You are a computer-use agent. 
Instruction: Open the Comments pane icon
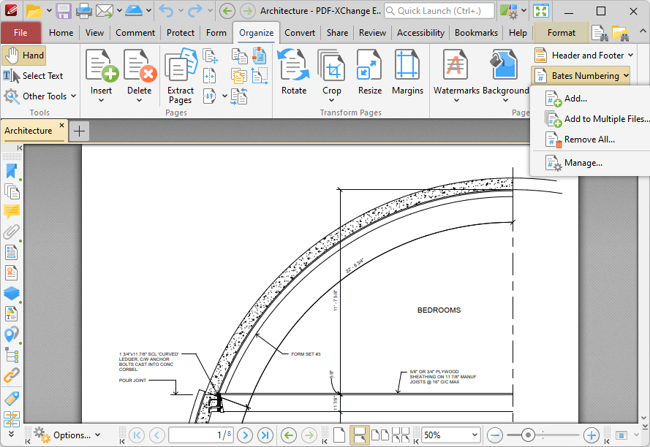(x=12, y=212)
